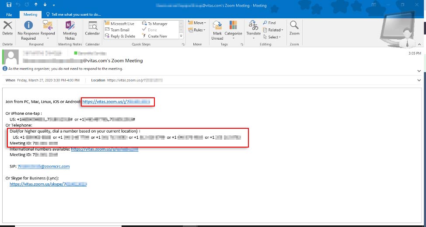Screen dimensions: 426x227
Task: Click the Zoom magnifier button
Action: 294,28
